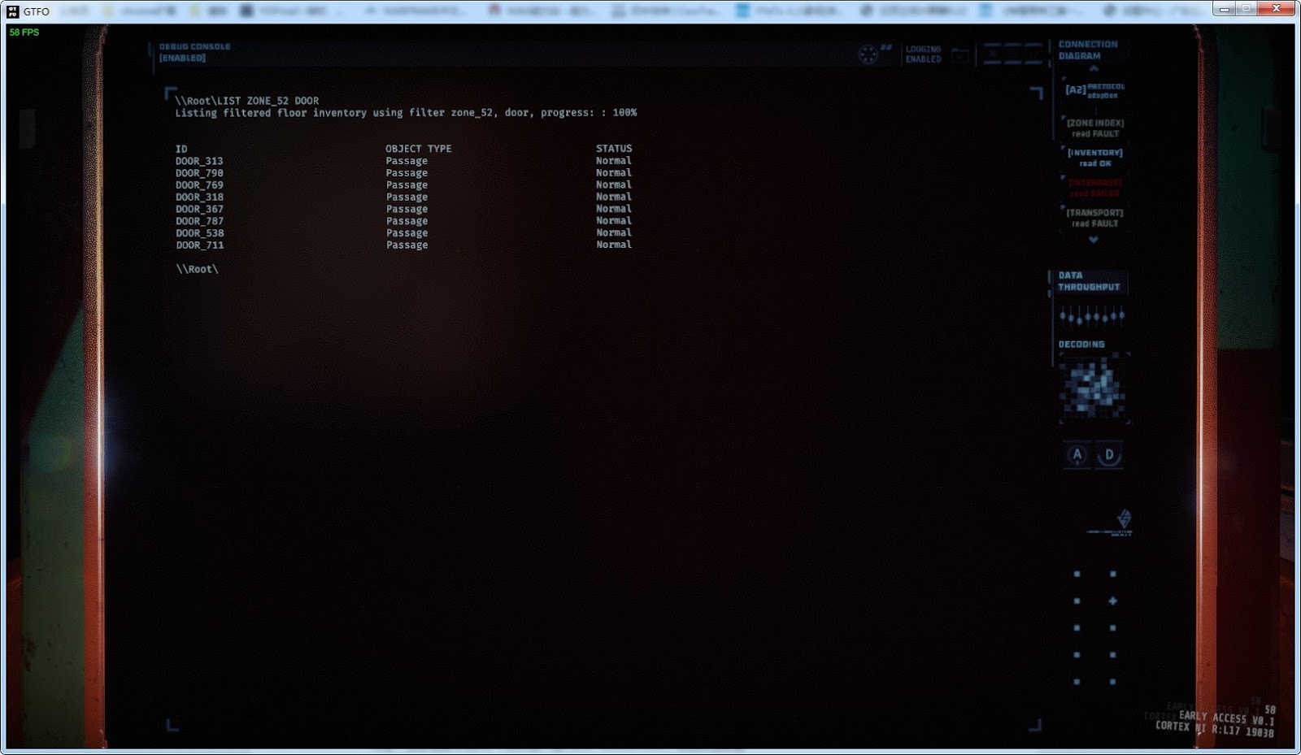This screenshot has height=755, width=1301.
Task: Click the Debug Console [Enabled] label
Action: click(x=194, y=52)
